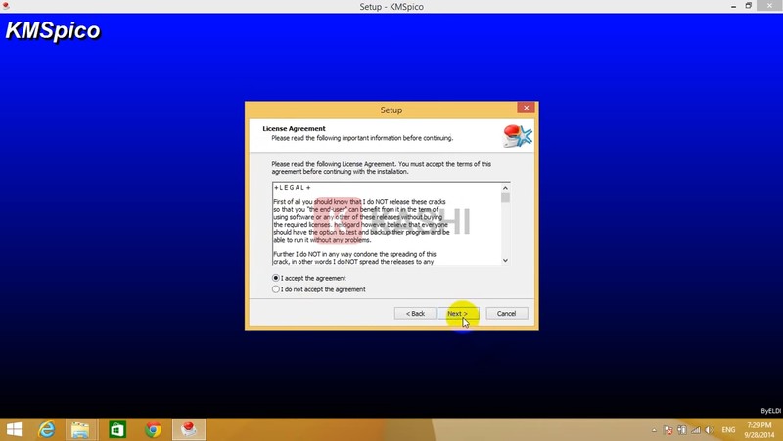Click the volume speaker tray icon
The height and width of the screenshot is (441, 783).
708,430
